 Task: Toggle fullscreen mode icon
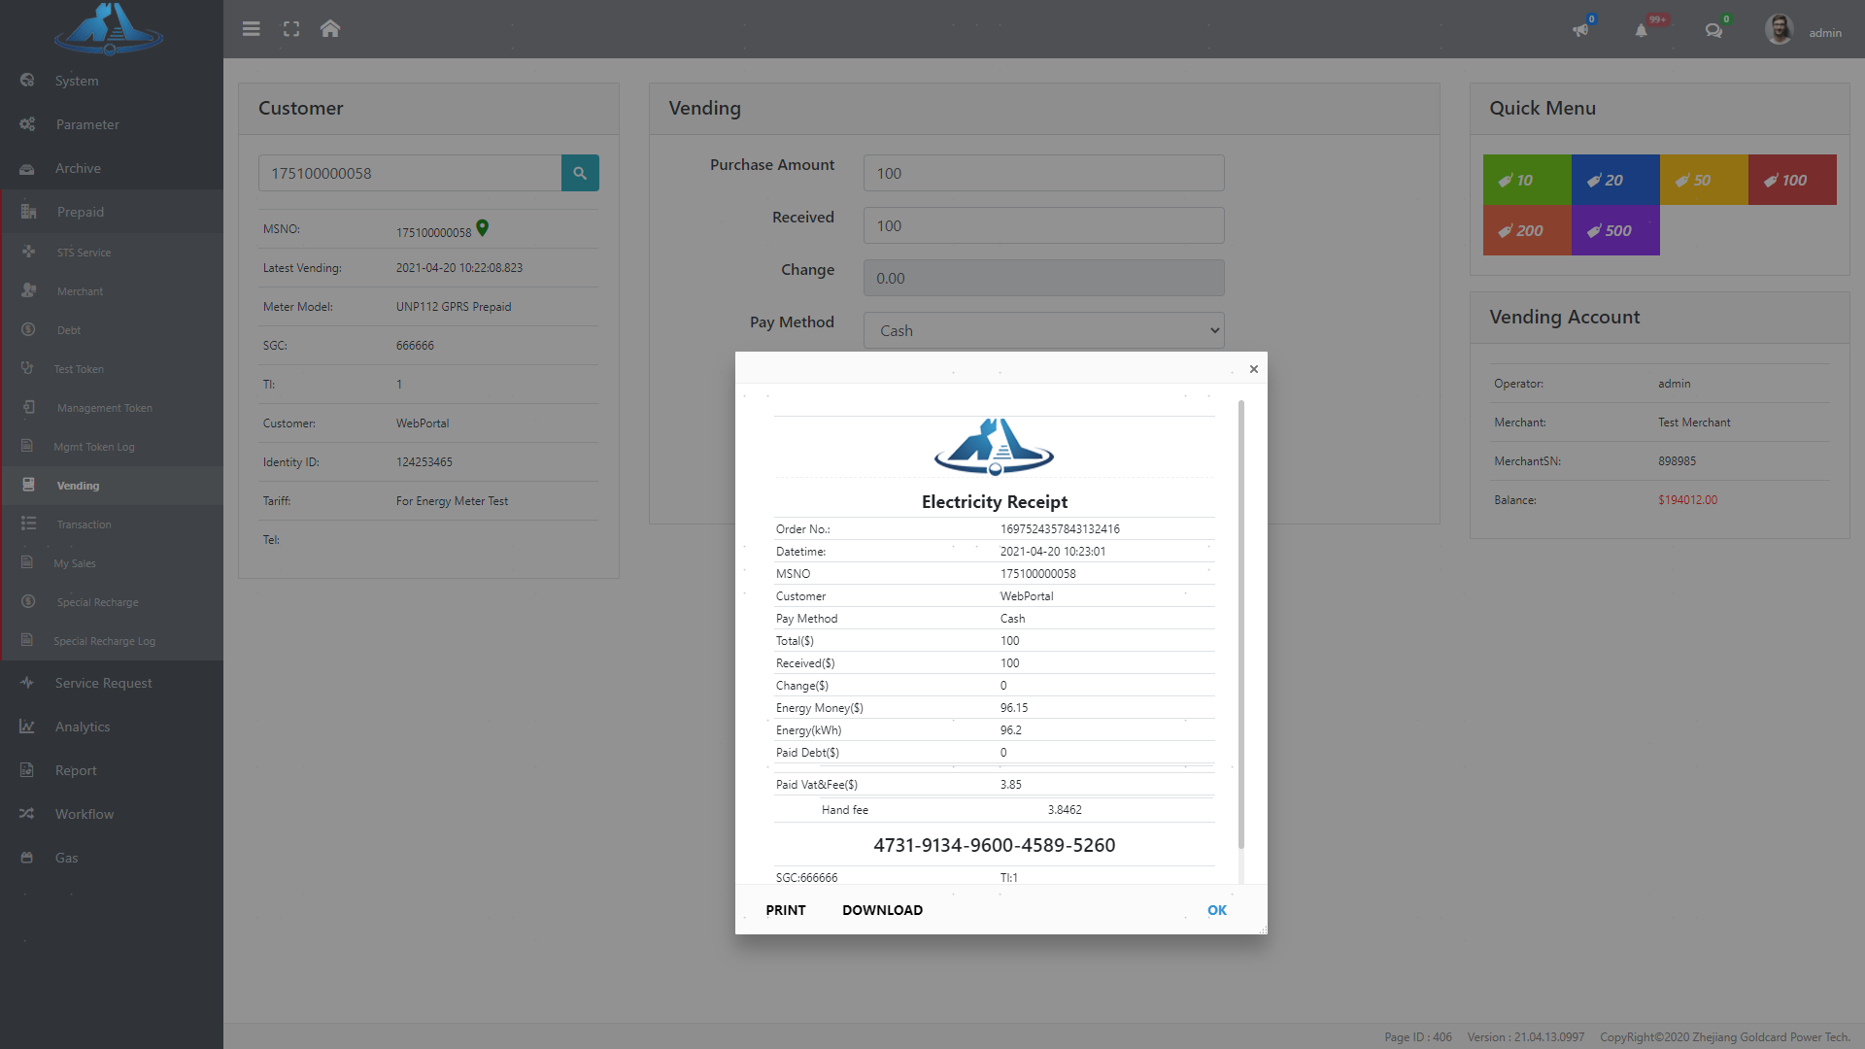tap(291, 29)
